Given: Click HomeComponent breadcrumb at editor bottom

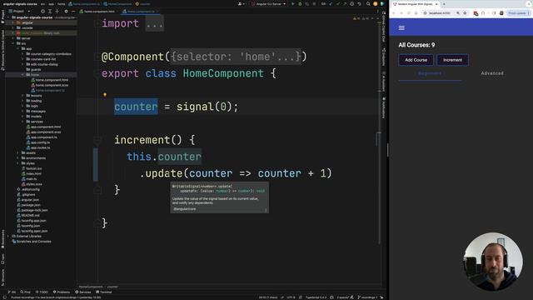Looking at the screenshot, I should (91, 287).
